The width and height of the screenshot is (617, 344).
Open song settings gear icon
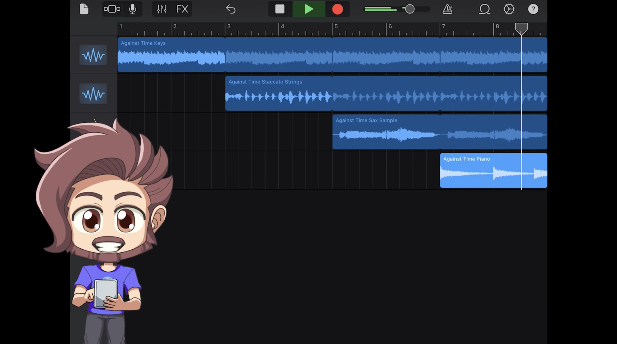point(509,9)
